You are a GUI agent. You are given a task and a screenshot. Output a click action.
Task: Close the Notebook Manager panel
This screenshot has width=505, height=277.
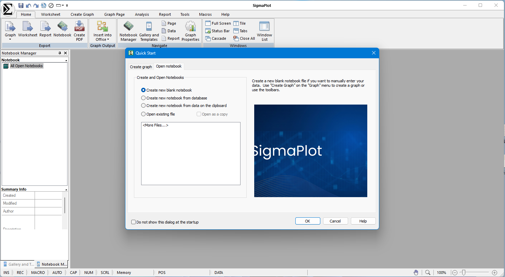coord(65,53)
